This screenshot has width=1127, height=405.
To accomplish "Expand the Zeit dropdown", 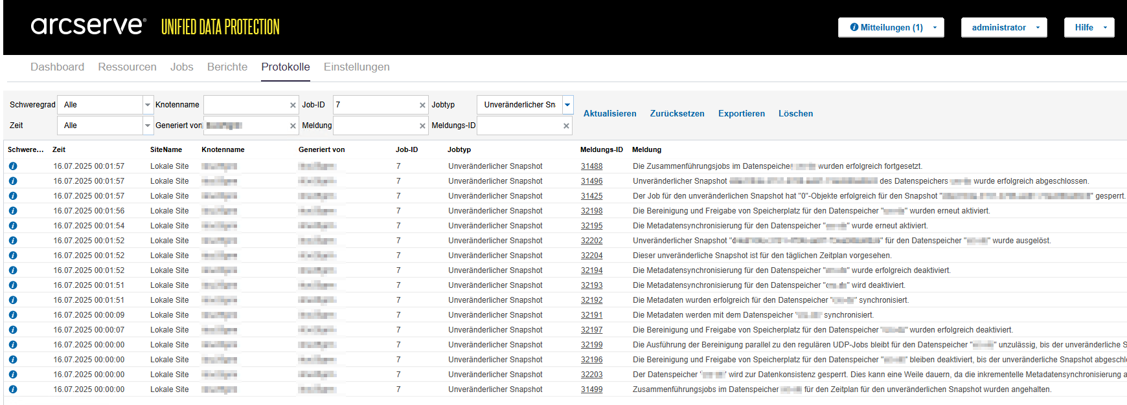I will 148,126.
